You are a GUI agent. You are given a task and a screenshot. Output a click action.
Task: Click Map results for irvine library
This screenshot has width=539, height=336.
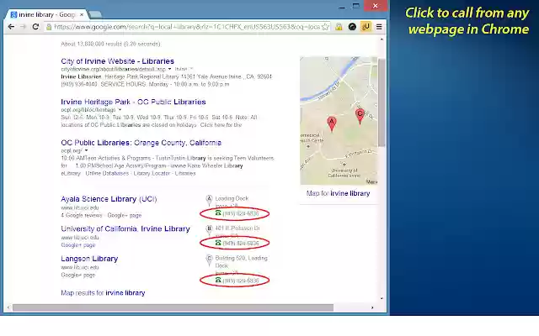[x=103, y=293]
